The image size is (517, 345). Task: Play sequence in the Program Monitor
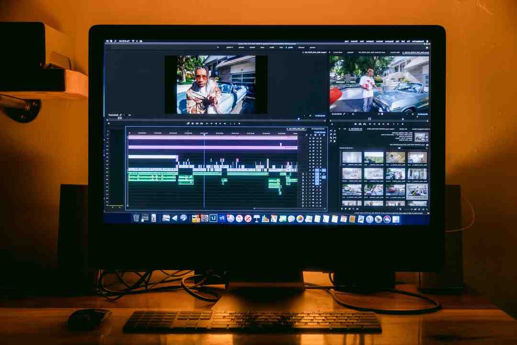tap(216, 124)
